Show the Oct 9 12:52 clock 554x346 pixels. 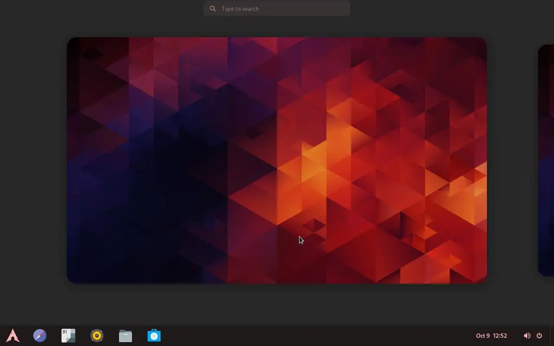point(491,336)
